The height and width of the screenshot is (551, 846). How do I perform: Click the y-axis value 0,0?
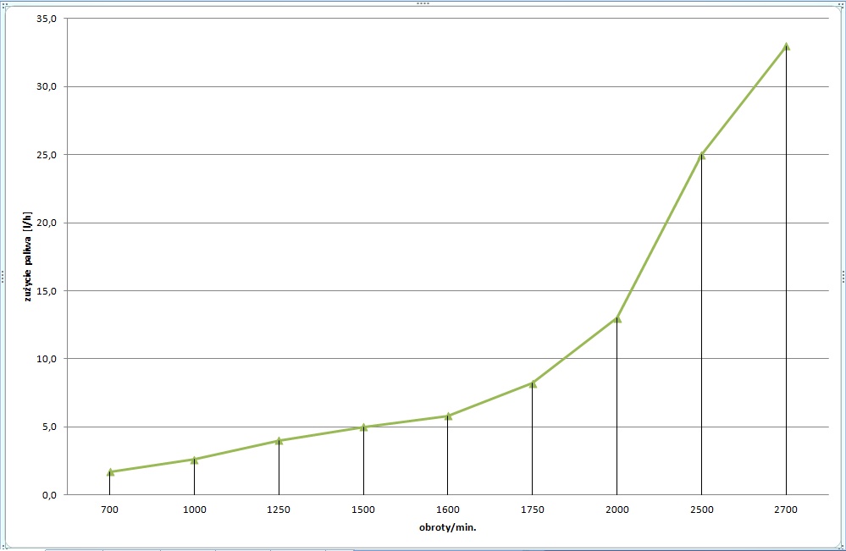click(48, 495)
